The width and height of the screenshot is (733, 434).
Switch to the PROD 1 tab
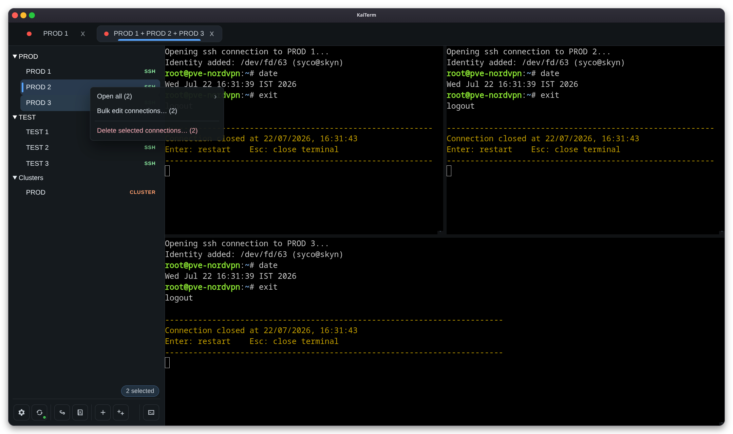pos(56,34)
